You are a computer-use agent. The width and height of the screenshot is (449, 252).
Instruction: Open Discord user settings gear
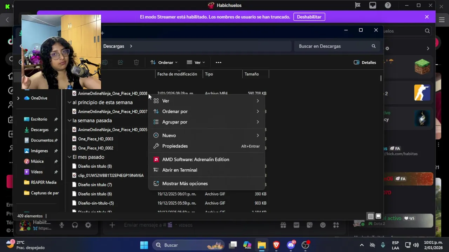coord(88,225)
